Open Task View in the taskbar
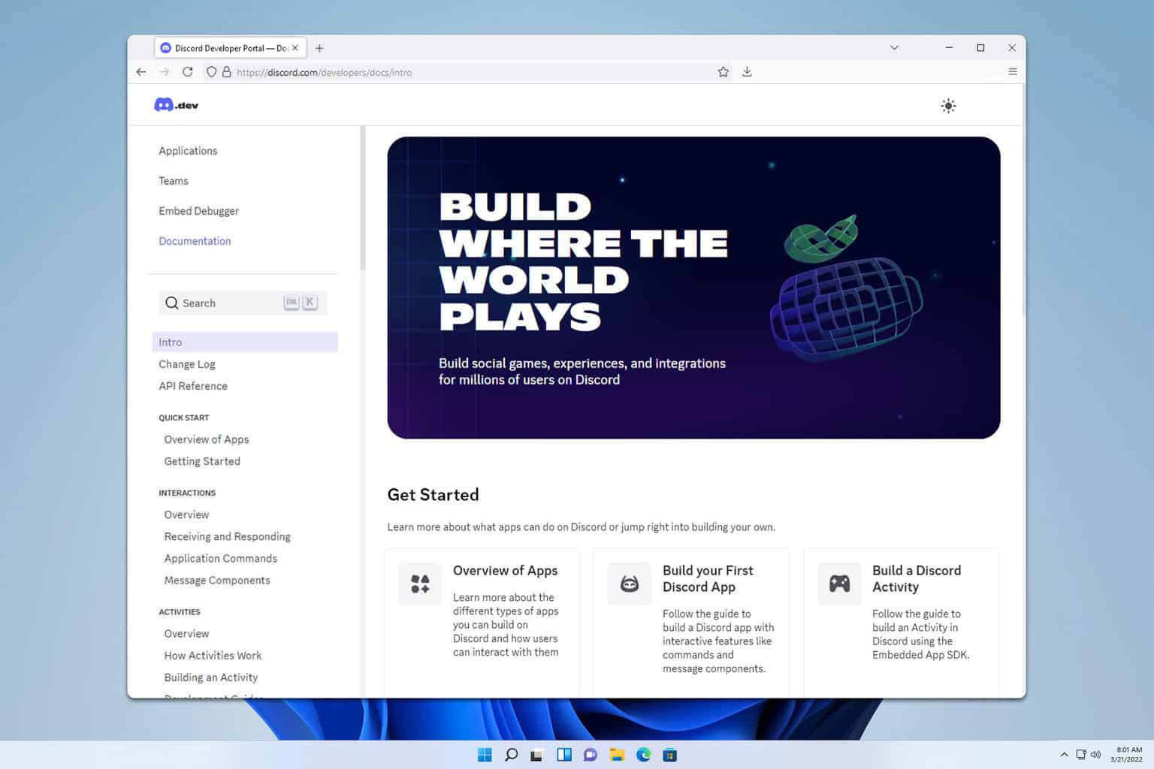The width and height of the screenshot is (1154, 769). point(536,755)
